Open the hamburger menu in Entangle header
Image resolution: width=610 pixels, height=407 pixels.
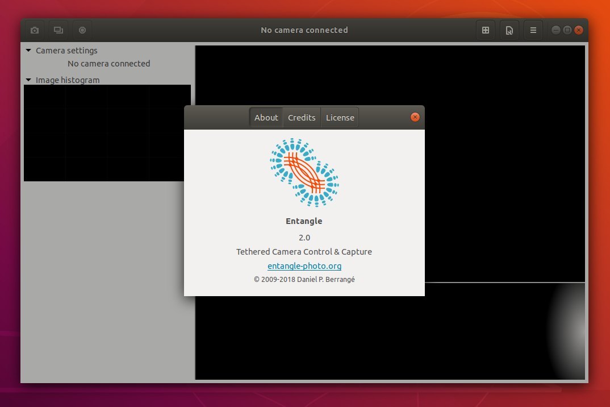(x=533, y=30)
